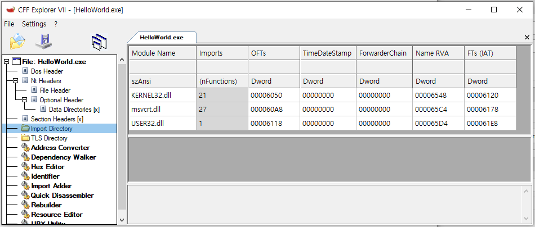Click the Import Directory folder icon
Viewport: 535px width, 227px height.
pos(25,129)
